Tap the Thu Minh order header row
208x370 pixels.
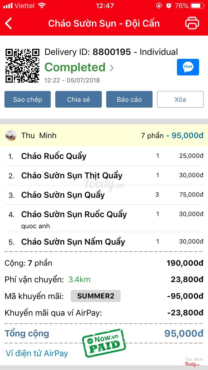(104, 135)
